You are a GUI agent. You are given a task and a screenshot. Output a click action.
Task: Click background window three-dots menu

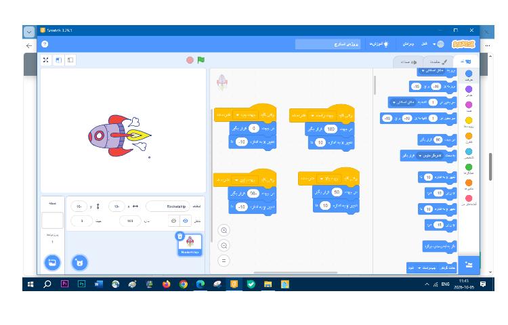click(x=487, y=45)
